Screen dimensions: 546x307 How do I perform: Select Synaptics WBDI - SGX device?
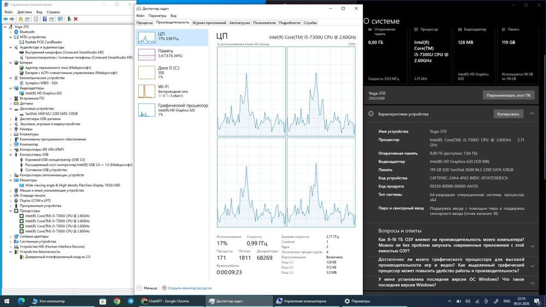pos(41,83)
